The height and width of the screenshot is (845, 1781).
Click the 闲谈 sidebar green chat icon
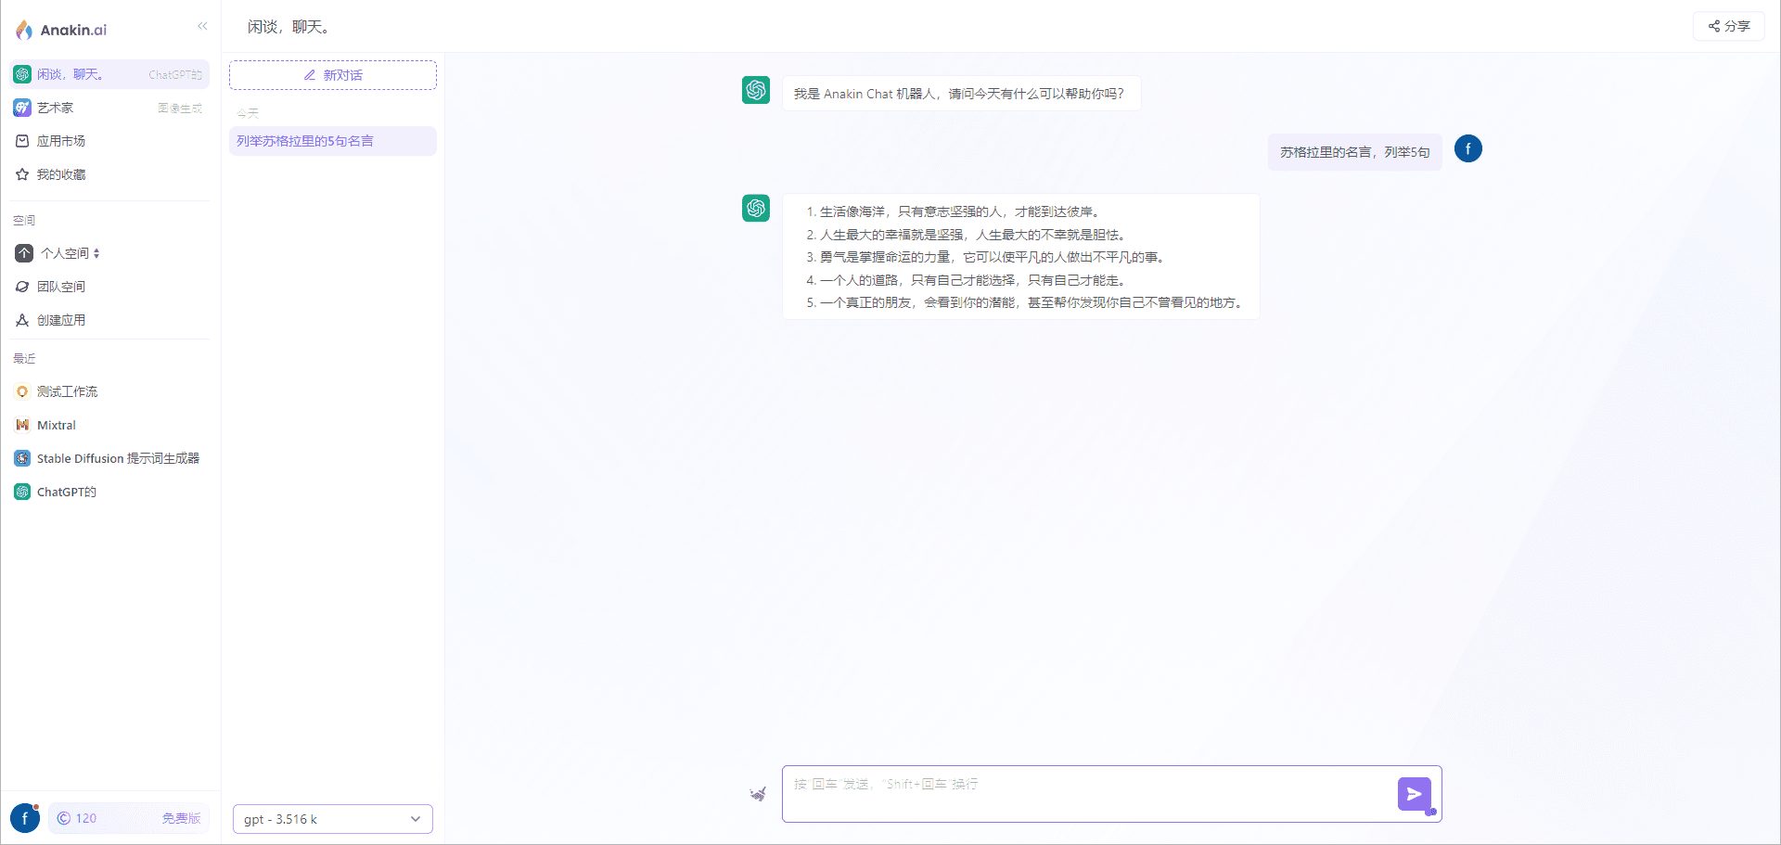[22, 74]
